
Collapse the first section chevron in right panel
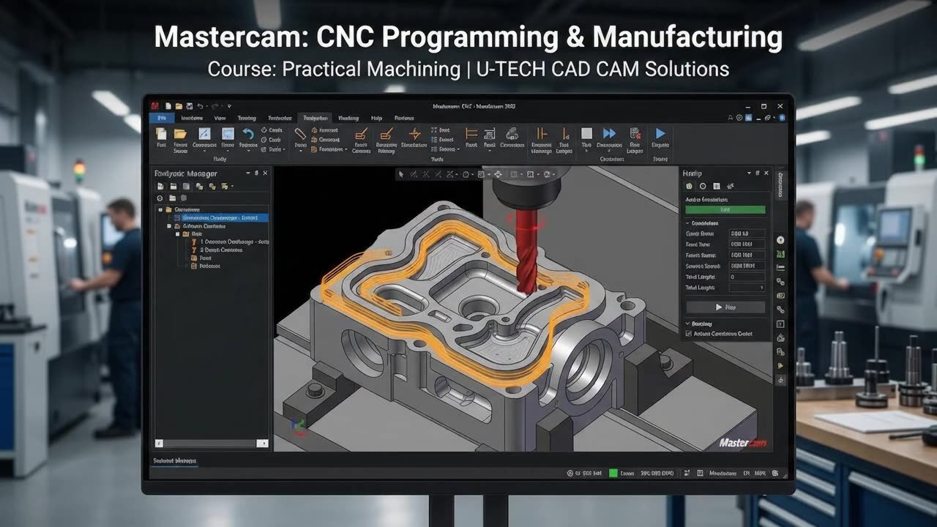(688, 223)
